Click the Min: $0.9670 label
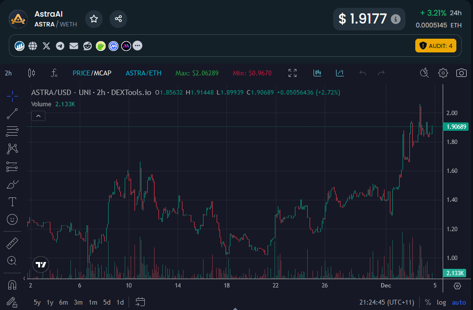This screenshot has width=473, height=310. point(252,73)
